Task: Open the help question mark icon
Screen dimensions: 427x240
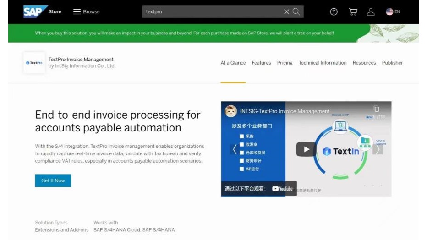Action: (334, 12)
